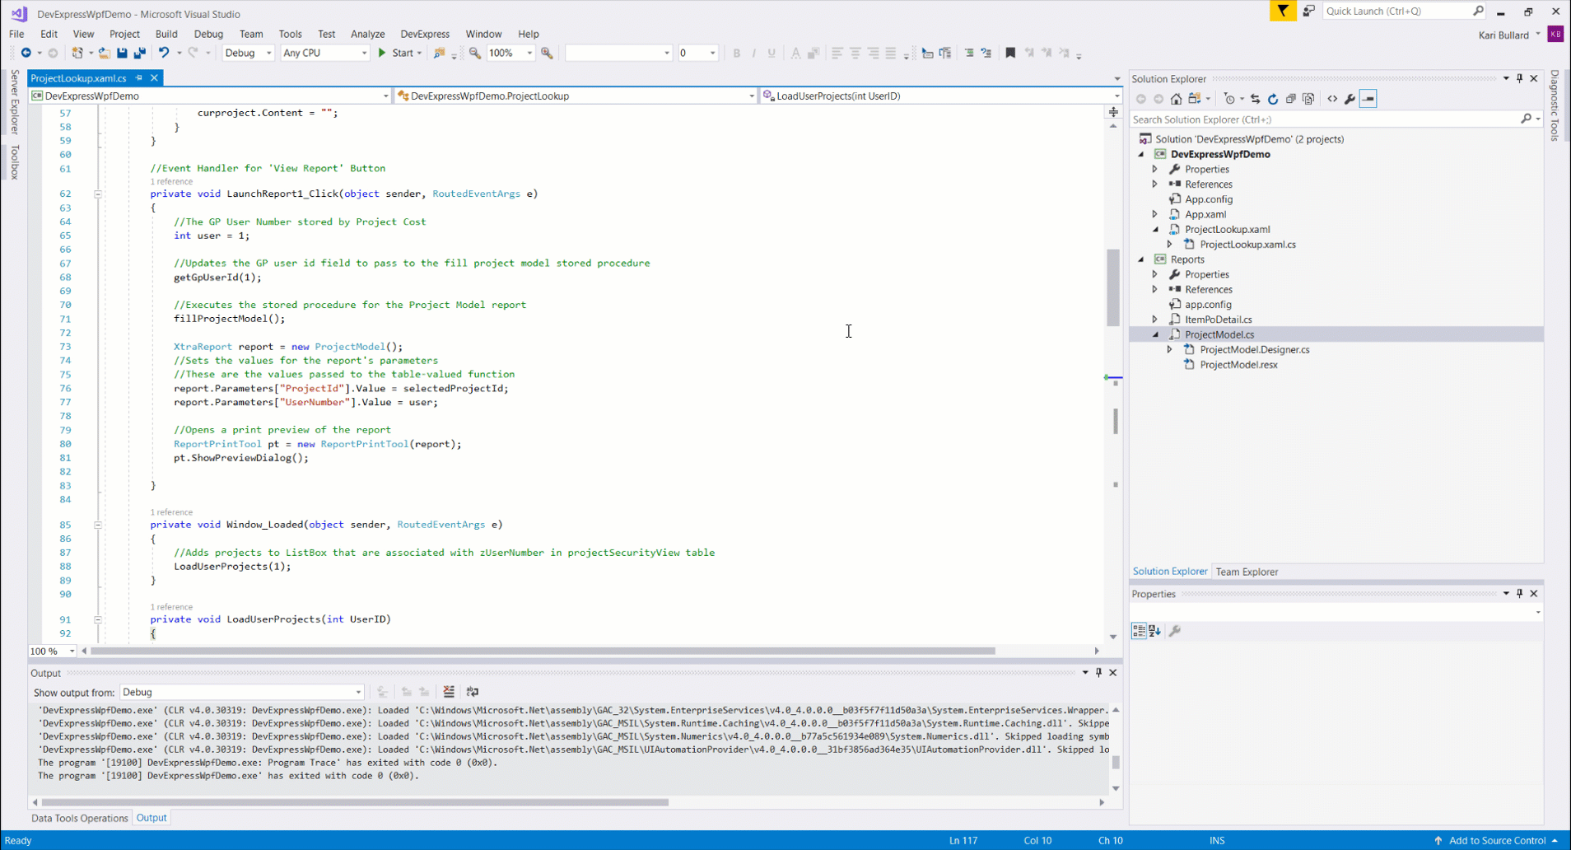Click the Navigate Backward arrow icon

26,53
